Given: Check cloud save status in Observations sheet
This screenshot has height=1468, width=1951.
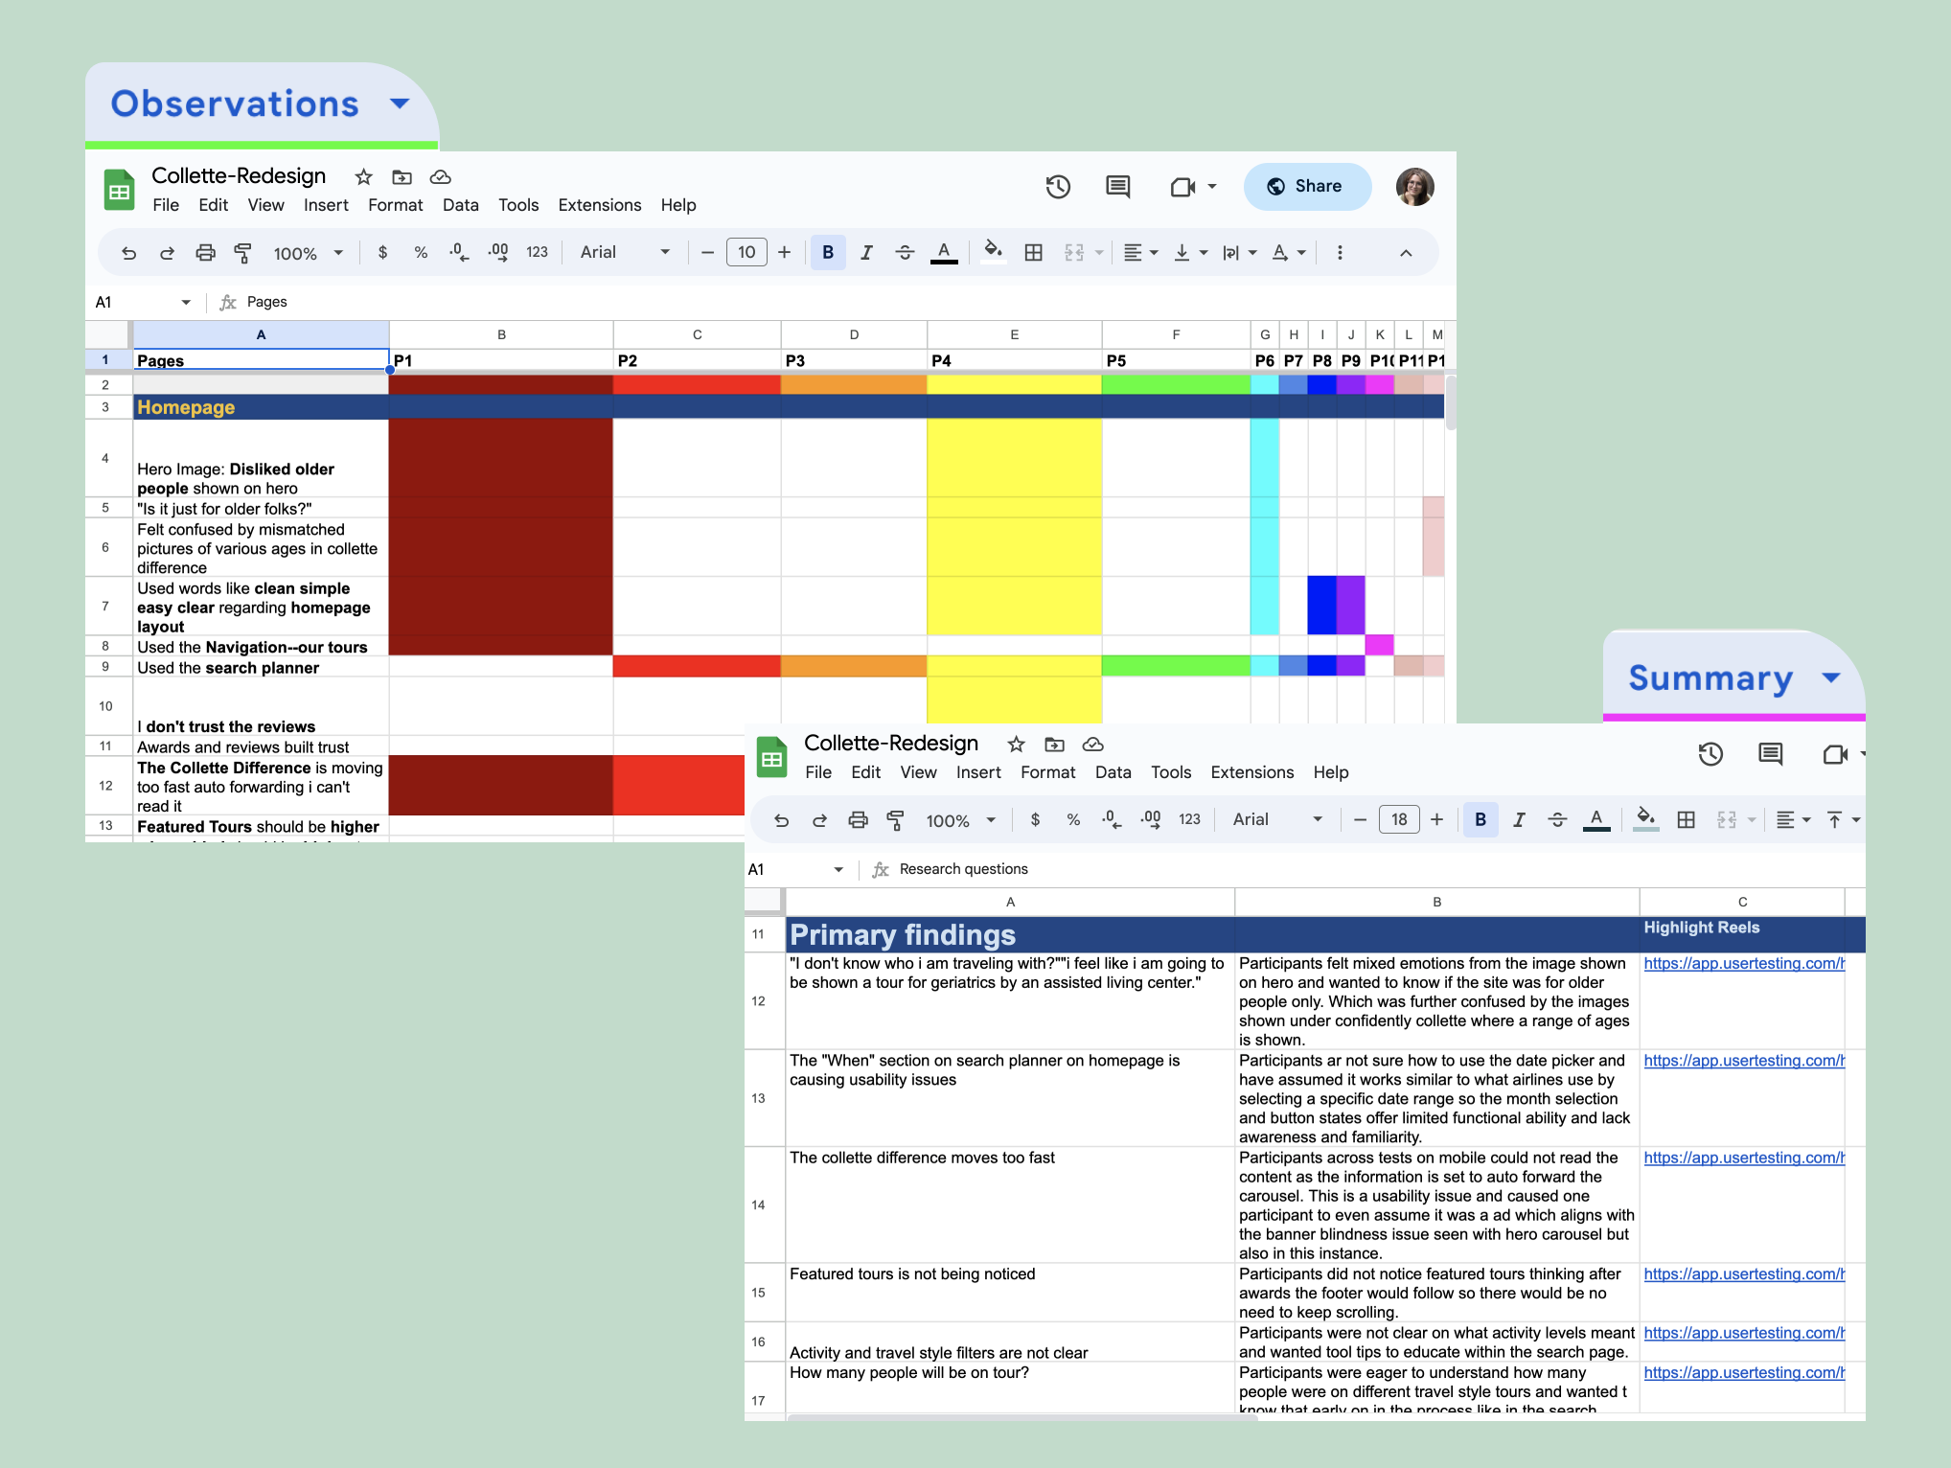Looking at the screenshot, I should (440, 177).
